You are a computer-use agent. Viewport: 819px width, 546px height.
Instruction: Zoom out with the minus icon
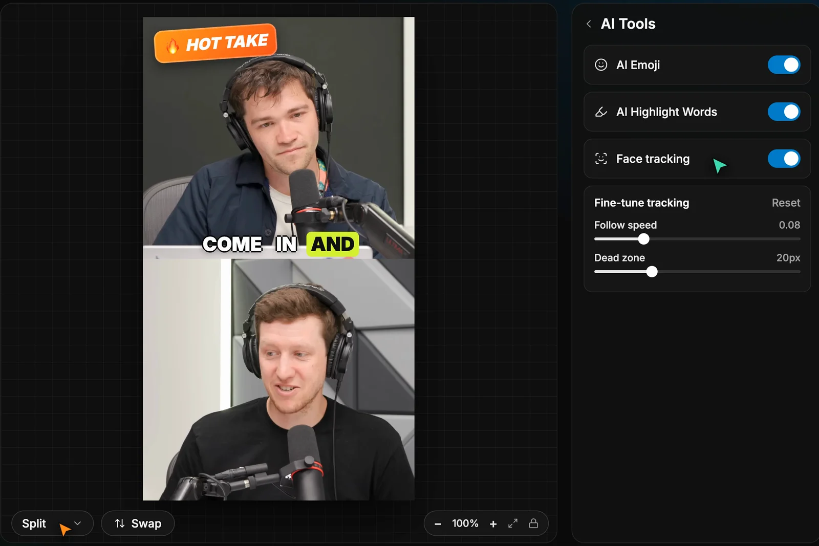click(438, 523)
